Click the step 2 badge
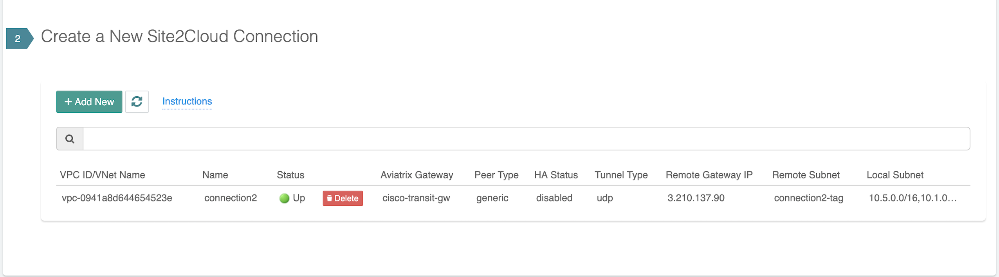Image resolution: width=999 pixels, height=277 pixels. tap(18, 38)
